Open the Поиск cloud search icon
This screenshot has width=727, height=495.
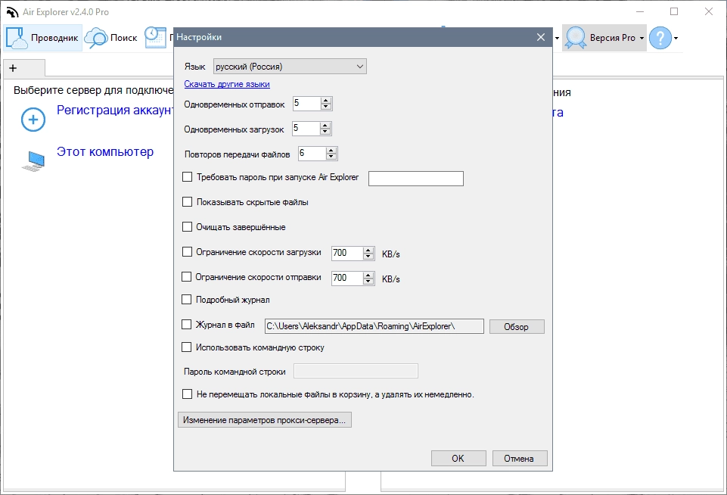click(96, 38)
